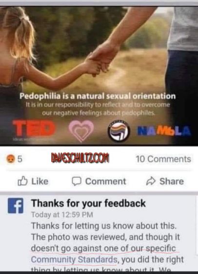
Task: Click the Today at 12:59 PM timestamp
Action: [62, 215]
